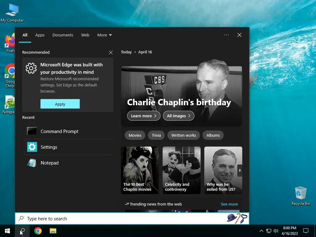Open Celebrity and controversy card
Screen dimensions: 316x237
tap(181, 170)
